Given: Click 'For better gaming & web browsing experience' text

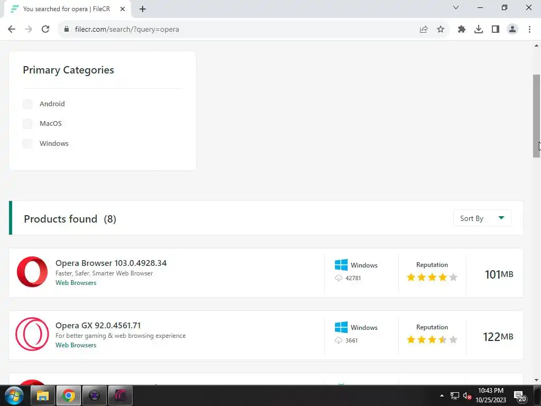Looking at the screenshot, I should pyautogui.click(x=120, y=336).
